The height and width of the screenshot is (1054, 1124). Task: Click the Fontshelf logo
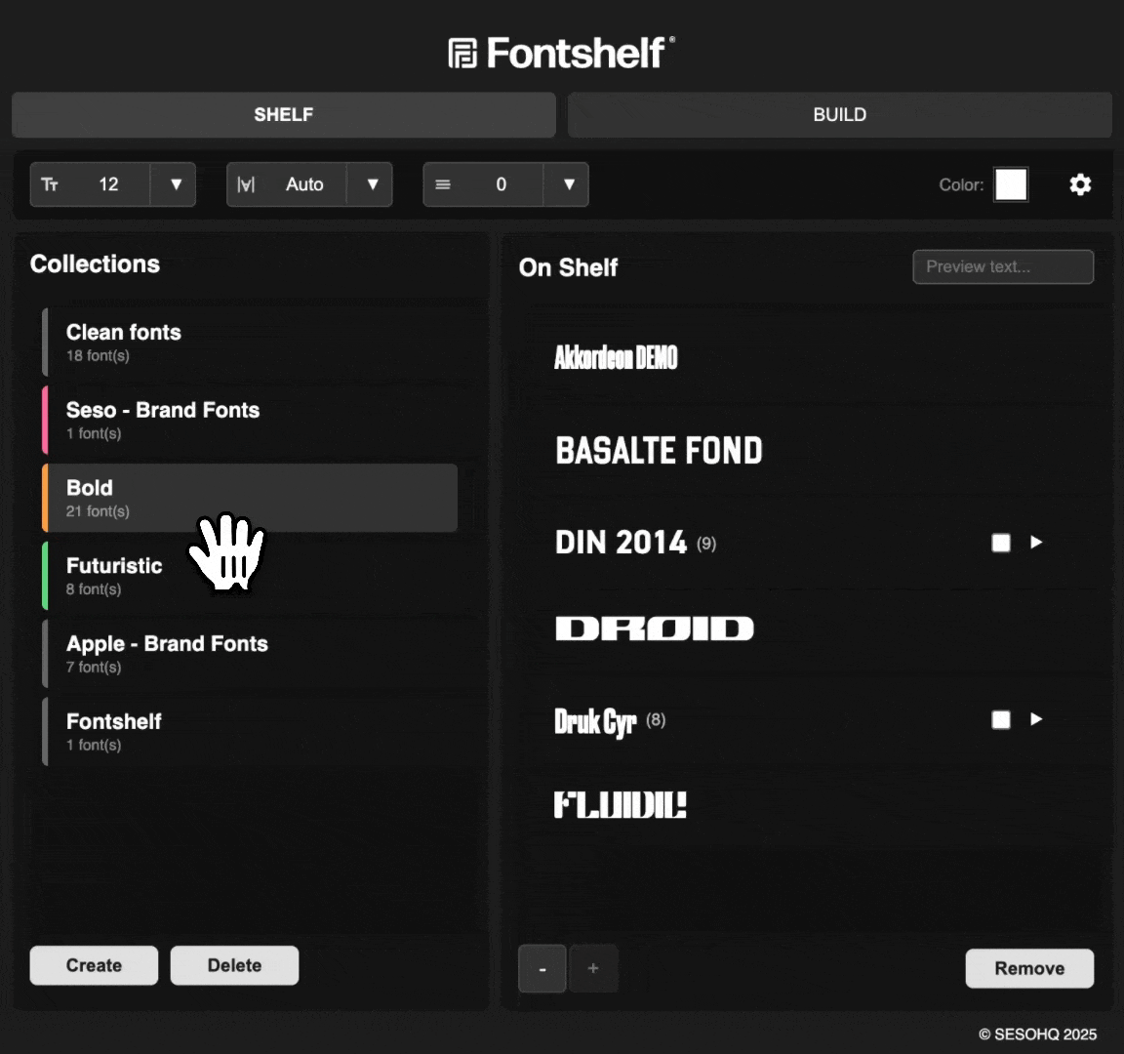[561, 53]
